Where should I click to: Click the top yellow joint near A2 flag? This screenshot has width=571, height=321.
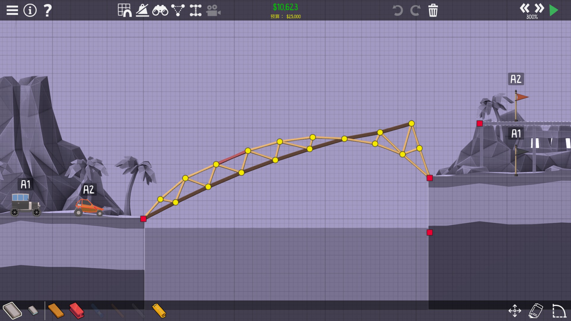coord(412,123)
